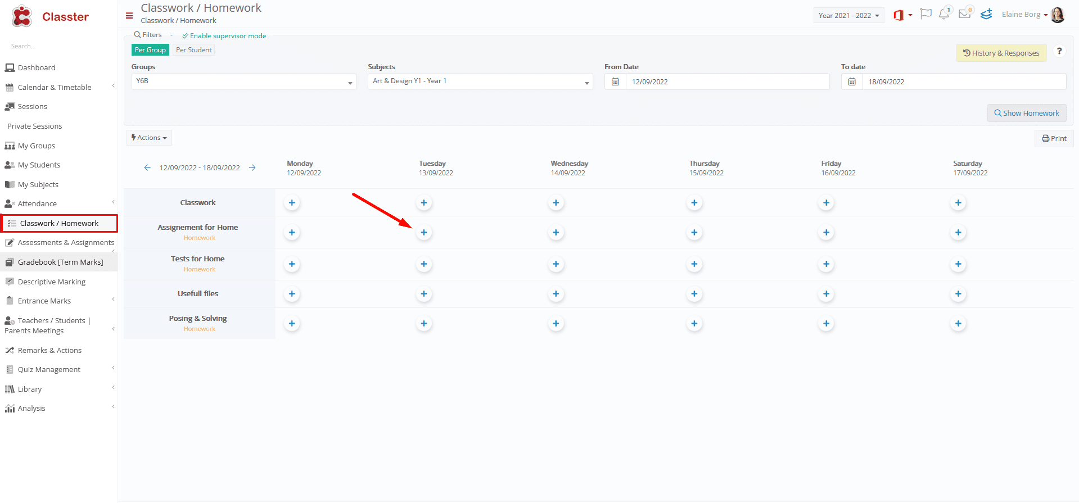The height and width of the screenshot is (503, 1079).
Task: Open the From Date calendar icon
Action: [x=615, y=81]
